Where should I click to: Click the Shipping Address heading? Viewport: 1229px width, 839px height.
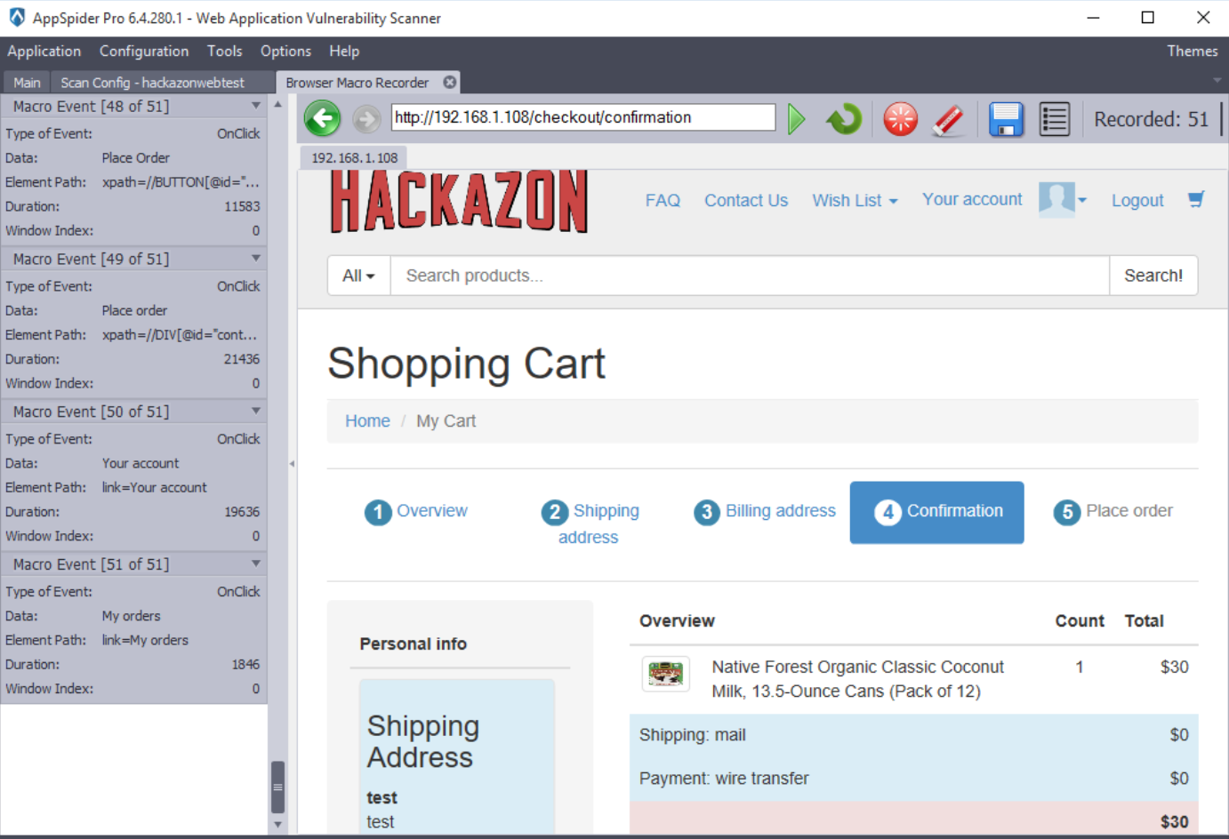point(423,741)
